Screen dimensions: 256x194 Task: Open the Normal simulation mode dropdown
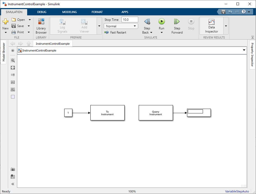click(121, 26)
